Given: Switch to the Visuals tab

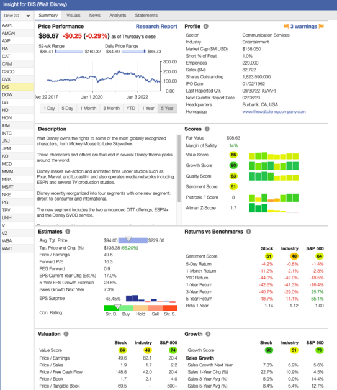Looking at the screenshot, I should [x=73, y=16].
